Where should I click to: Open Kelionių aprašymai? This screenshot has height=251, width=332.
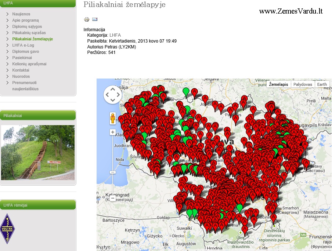[x=29, y=64]
